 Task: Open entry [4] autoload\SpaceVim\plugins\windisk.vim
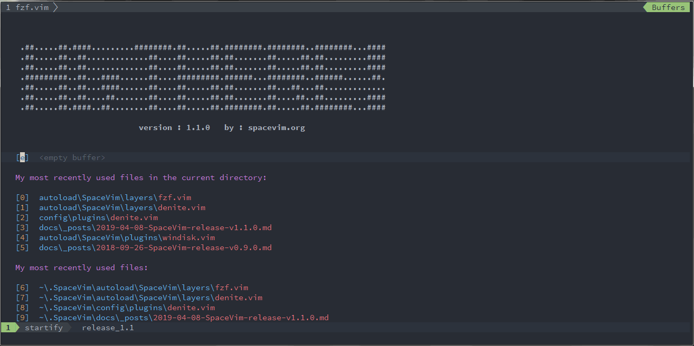115,238
